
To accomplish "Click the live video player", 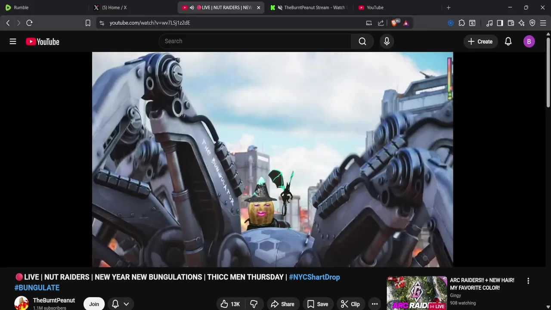I will (x=272, y=160).
